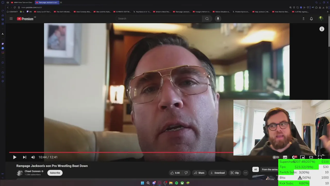Open YouTube guide hamburger menu
The height and width of the screenshot is (186, 330).
tap(11, 19)
